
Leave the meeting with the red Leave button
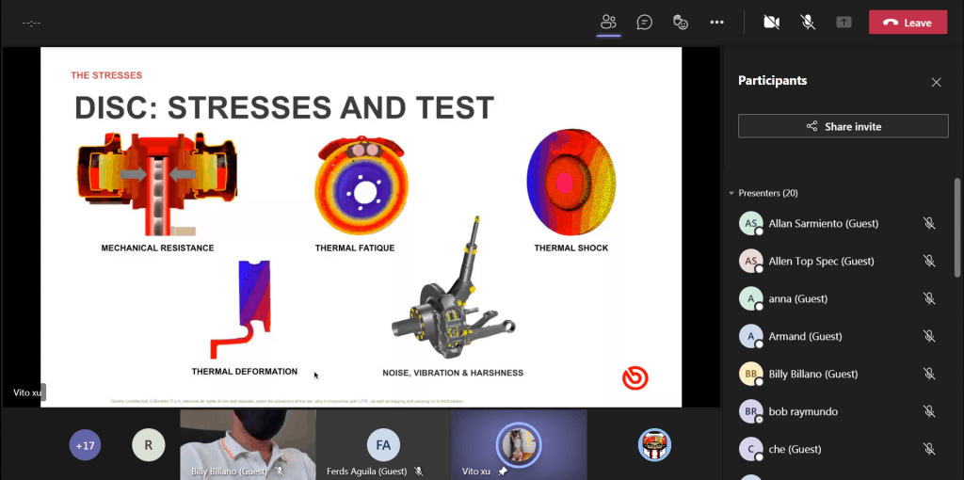[x=908, y=23]
